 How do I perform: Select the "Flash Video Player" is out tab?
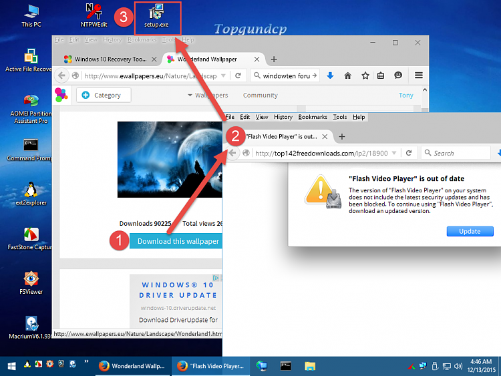coord(281,136)
